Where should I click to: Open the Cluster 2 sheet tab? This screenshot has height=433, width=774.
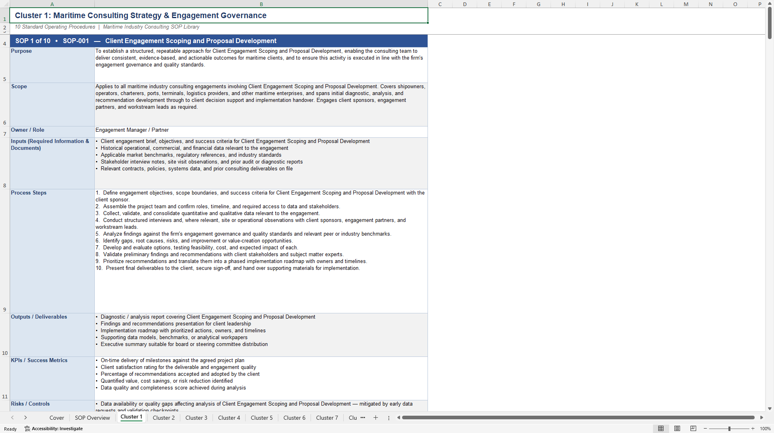coord(164,418)
